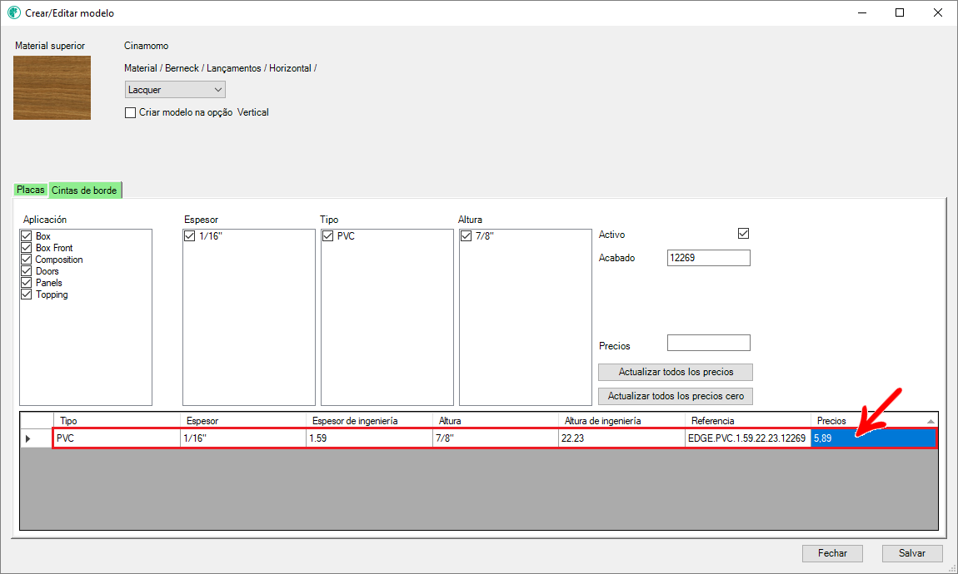Click Actualizar todos los precios cero

coord(676,396)
